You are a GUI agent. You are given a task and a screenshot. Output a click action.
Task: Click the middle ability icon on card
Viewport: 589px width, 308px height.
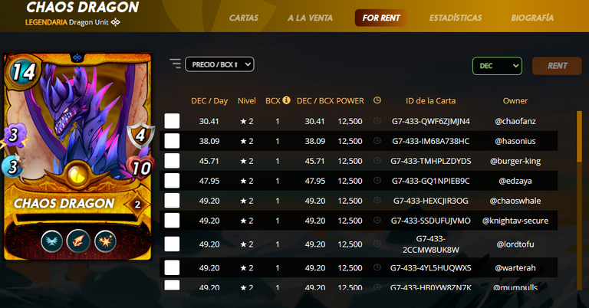click(x=78, y=241)
